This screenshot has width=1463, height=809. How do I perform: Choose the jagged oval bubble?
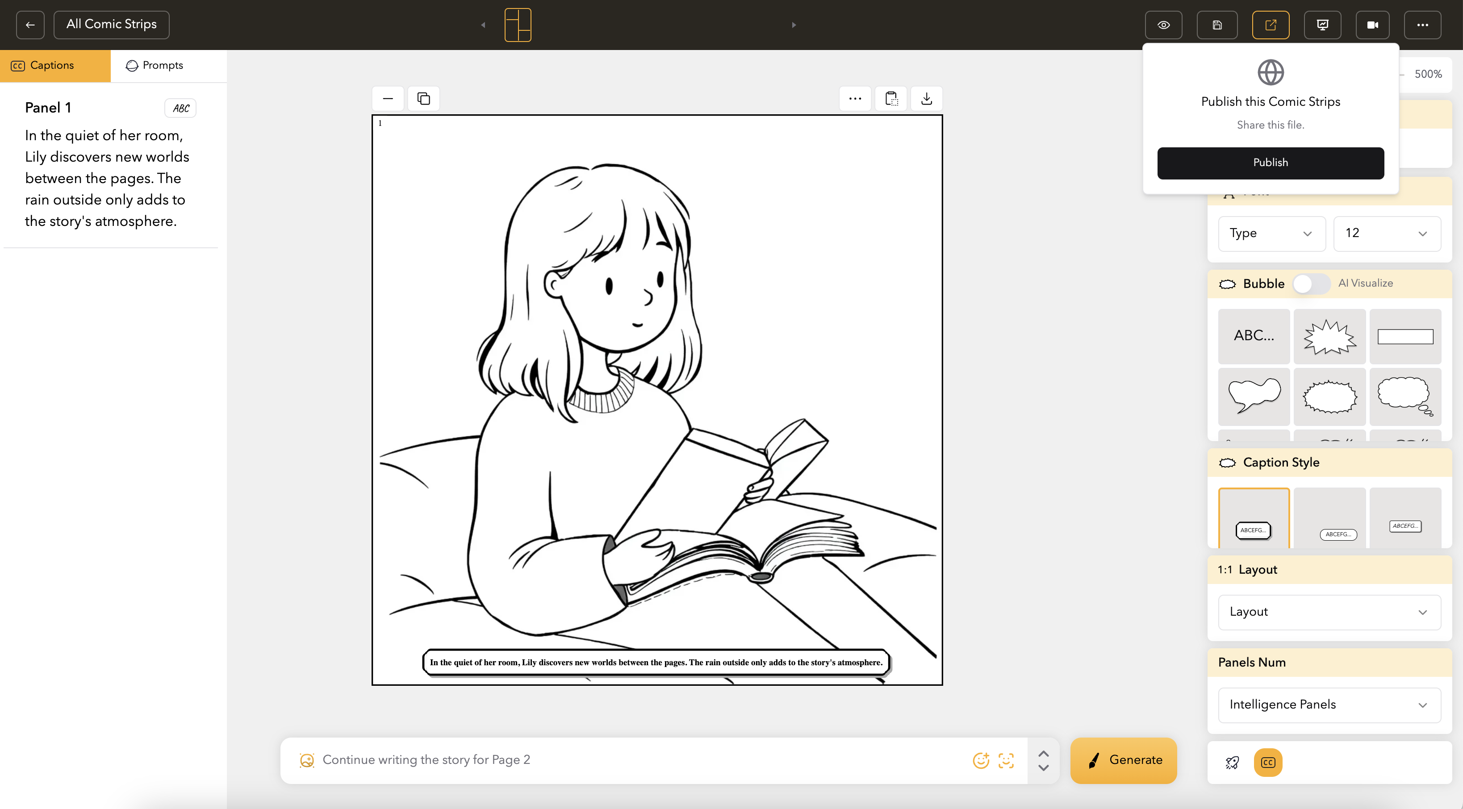click(1329, 396)
